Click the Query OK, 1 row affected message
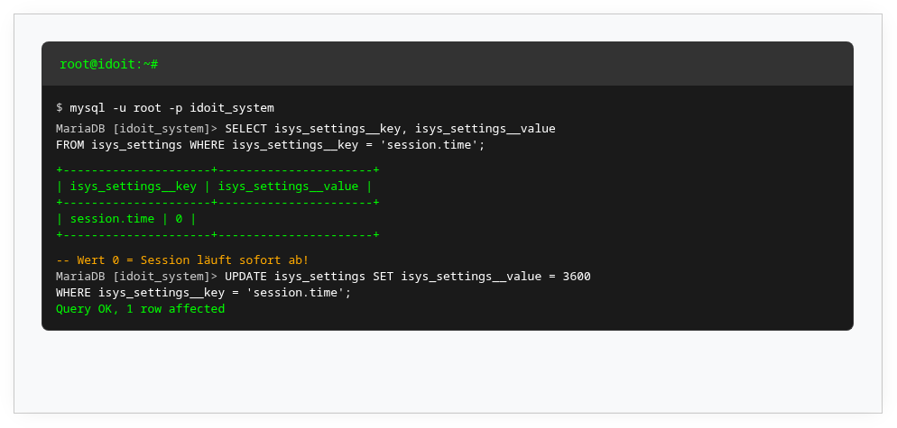The width and height of the screenshot is (897, 428). 140,309
